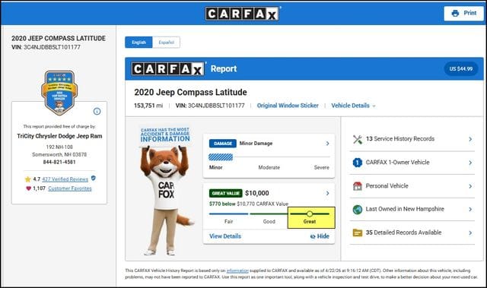Screen dimensions: 487x288
Task: Click the DAMAGE blue badge
Action: point(223,144)
